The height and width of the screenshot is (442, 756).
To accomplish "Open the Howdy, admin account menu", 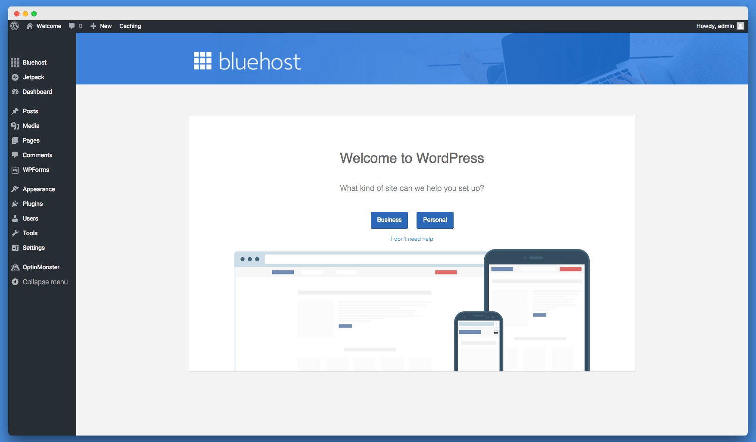I will 715,26.
